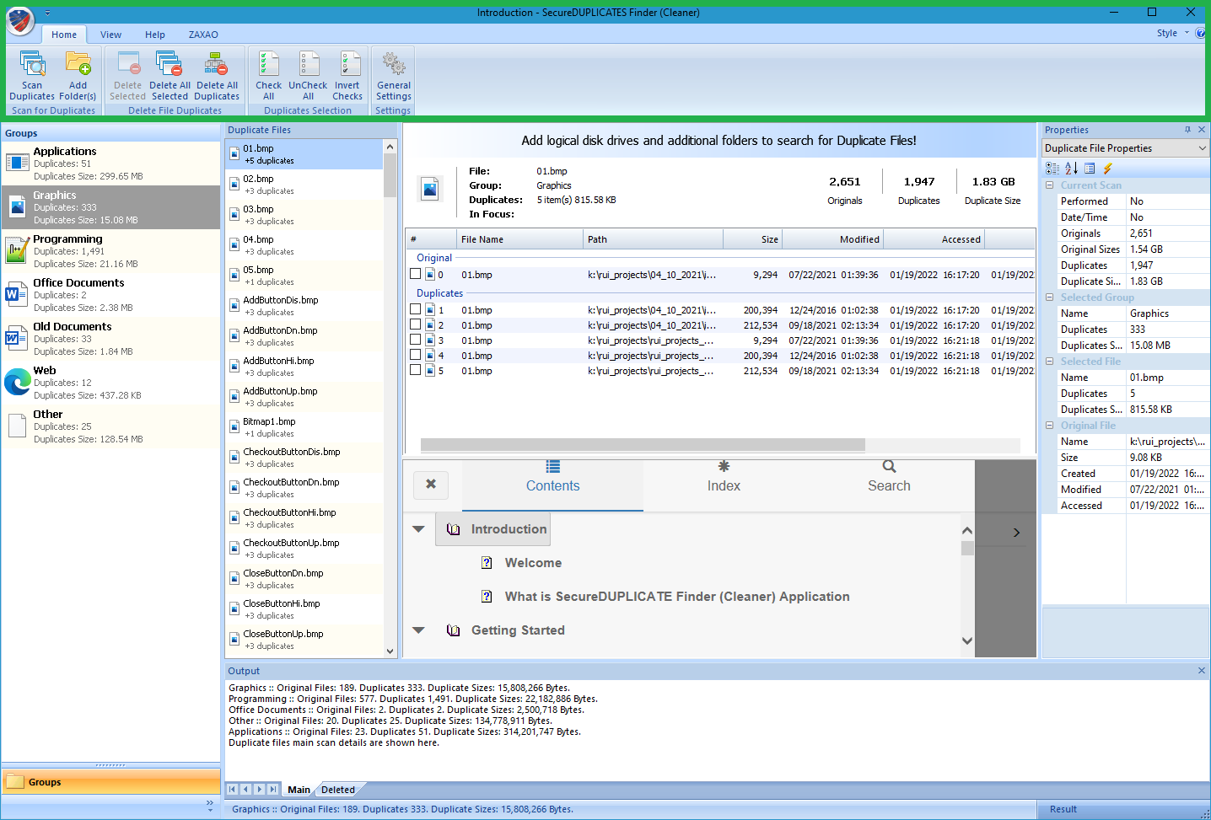
Task: Open the Help ribbon tab
Action: 155,35
